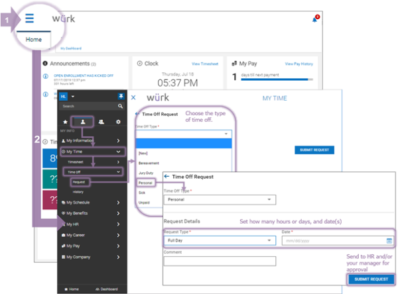This screenshot has width=398, height=294.
Task: Select the My Info person icon
Action: coord(83,122)
